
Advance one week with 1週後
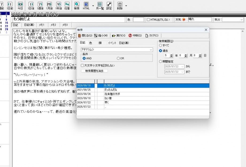click(x=40, y=6)
